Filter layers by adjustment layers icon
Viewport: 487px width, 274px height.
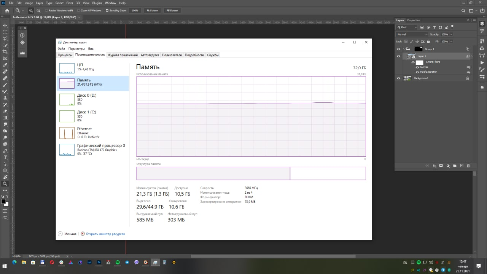[x=428, y=27]
